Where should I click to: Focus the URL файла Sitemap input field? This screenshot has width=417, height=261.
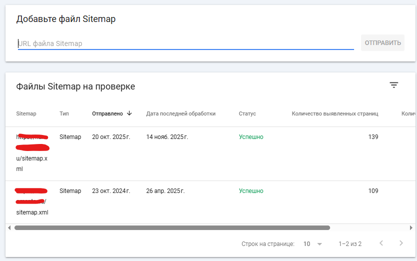point(186,43)
